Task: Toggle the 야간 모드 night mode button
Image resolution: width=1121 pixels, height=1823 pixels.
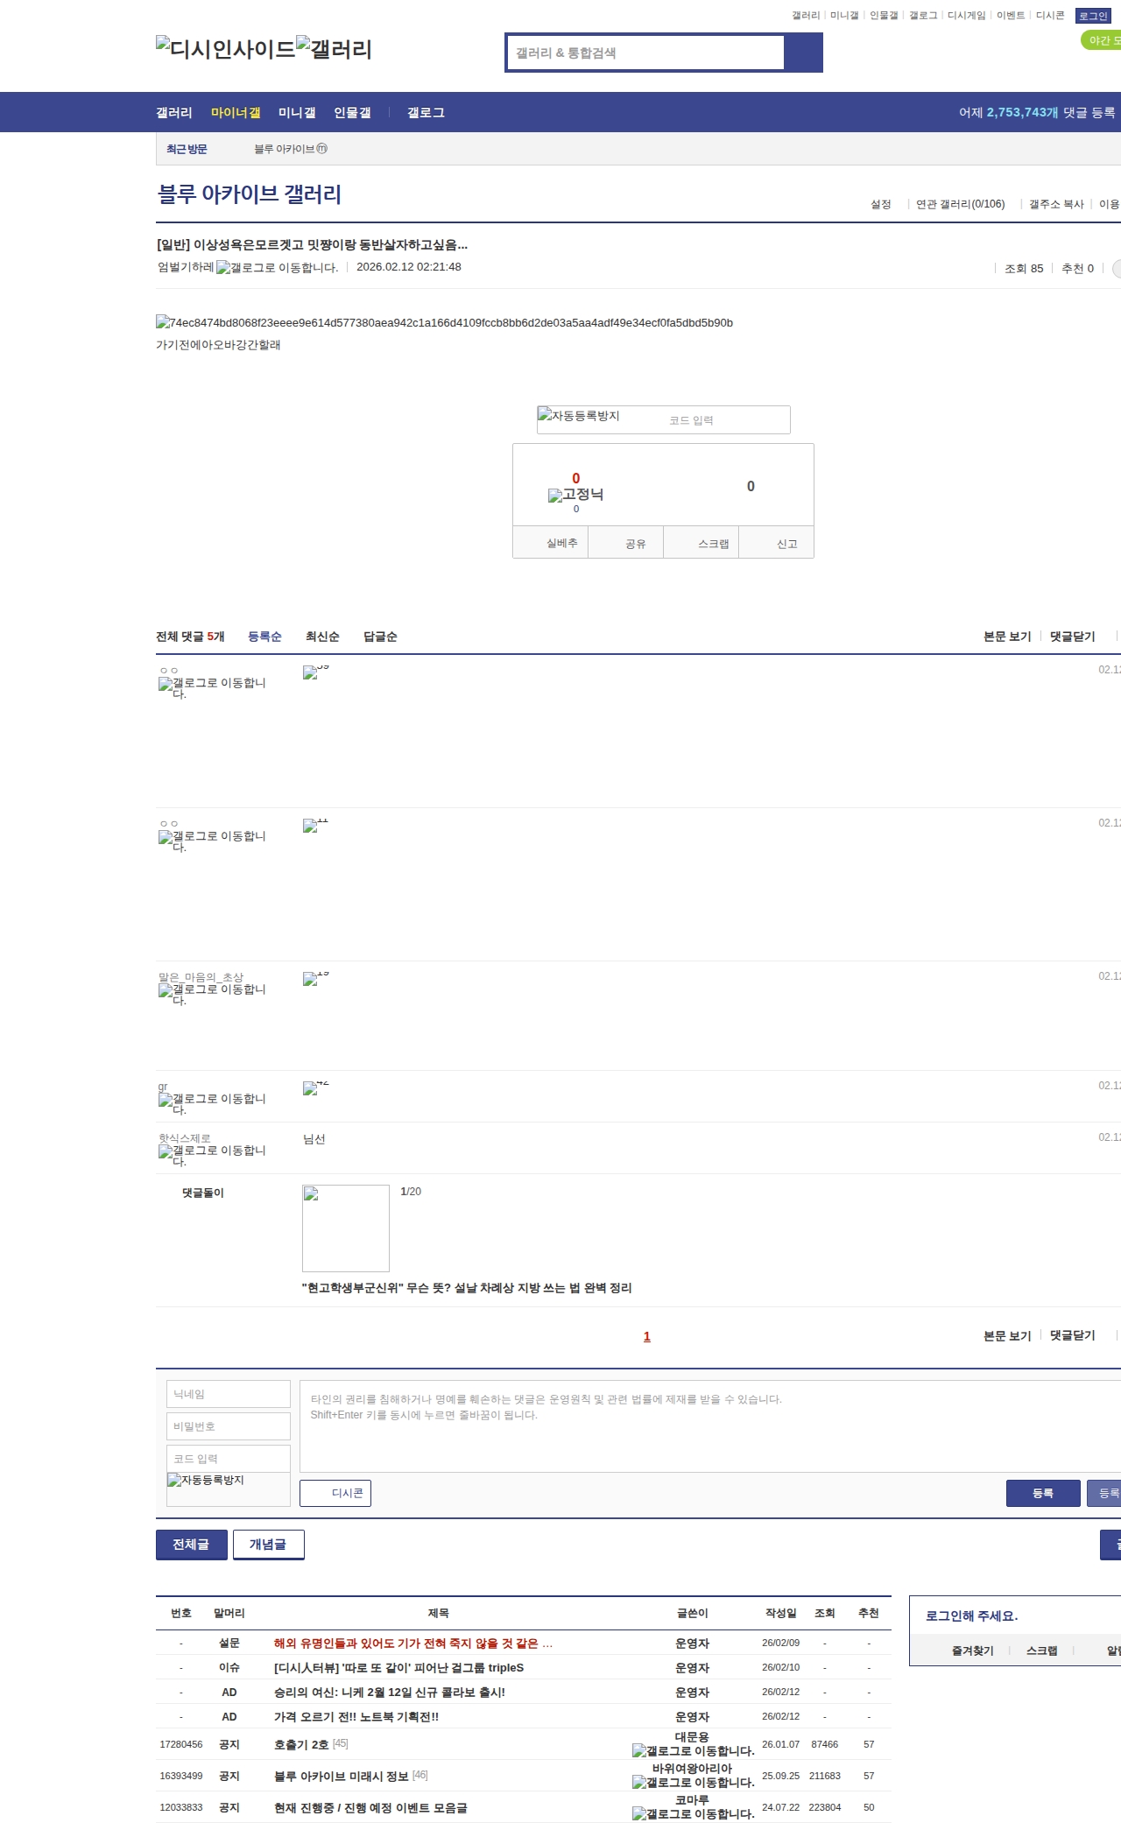Action: point(1102,40)
